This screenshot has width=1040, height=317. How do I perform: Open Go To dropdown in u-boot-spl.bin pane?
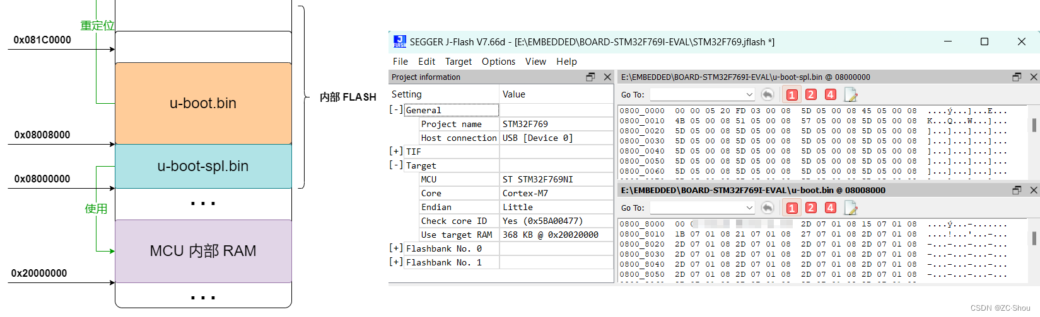(749, 95)
